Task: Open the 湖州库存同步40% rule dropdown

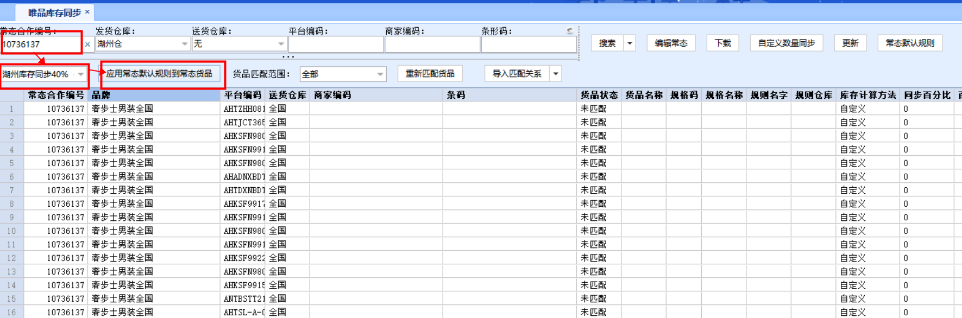Action: (80, 74)
